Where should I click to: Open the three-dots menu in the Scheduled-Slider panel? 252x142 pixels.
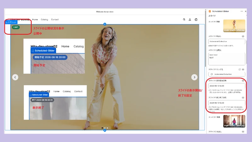pos(242,11)
